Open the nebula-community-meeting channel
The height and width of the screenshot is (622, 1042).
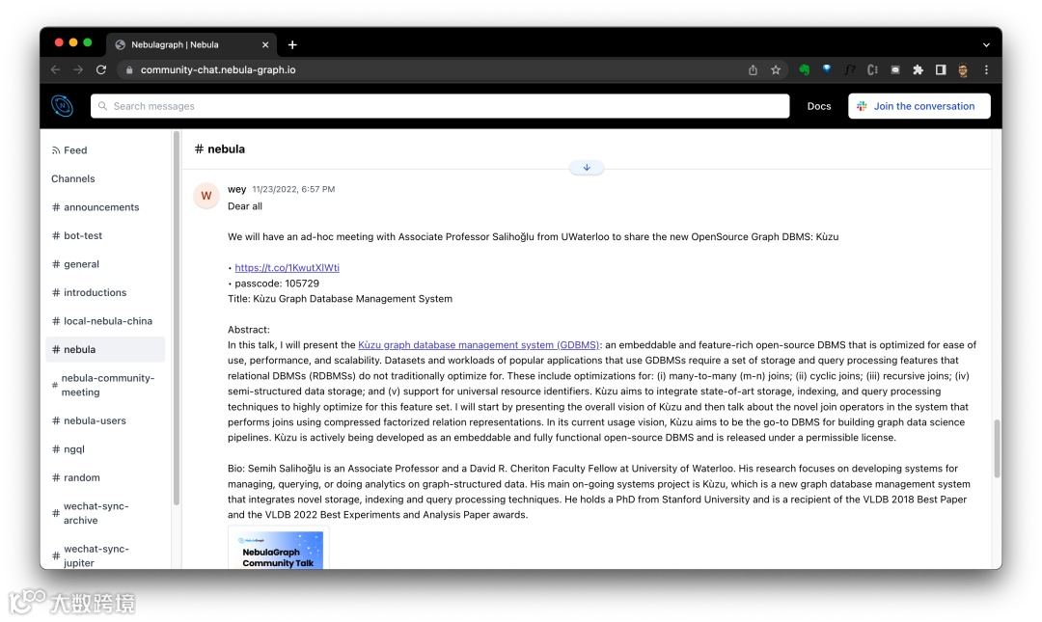[x=105, y=386]
